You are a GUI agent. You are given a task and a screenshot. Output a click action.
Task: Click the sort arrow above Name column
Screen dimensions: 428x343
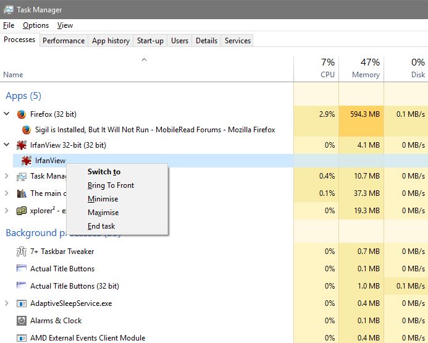[x=145, y=59]
